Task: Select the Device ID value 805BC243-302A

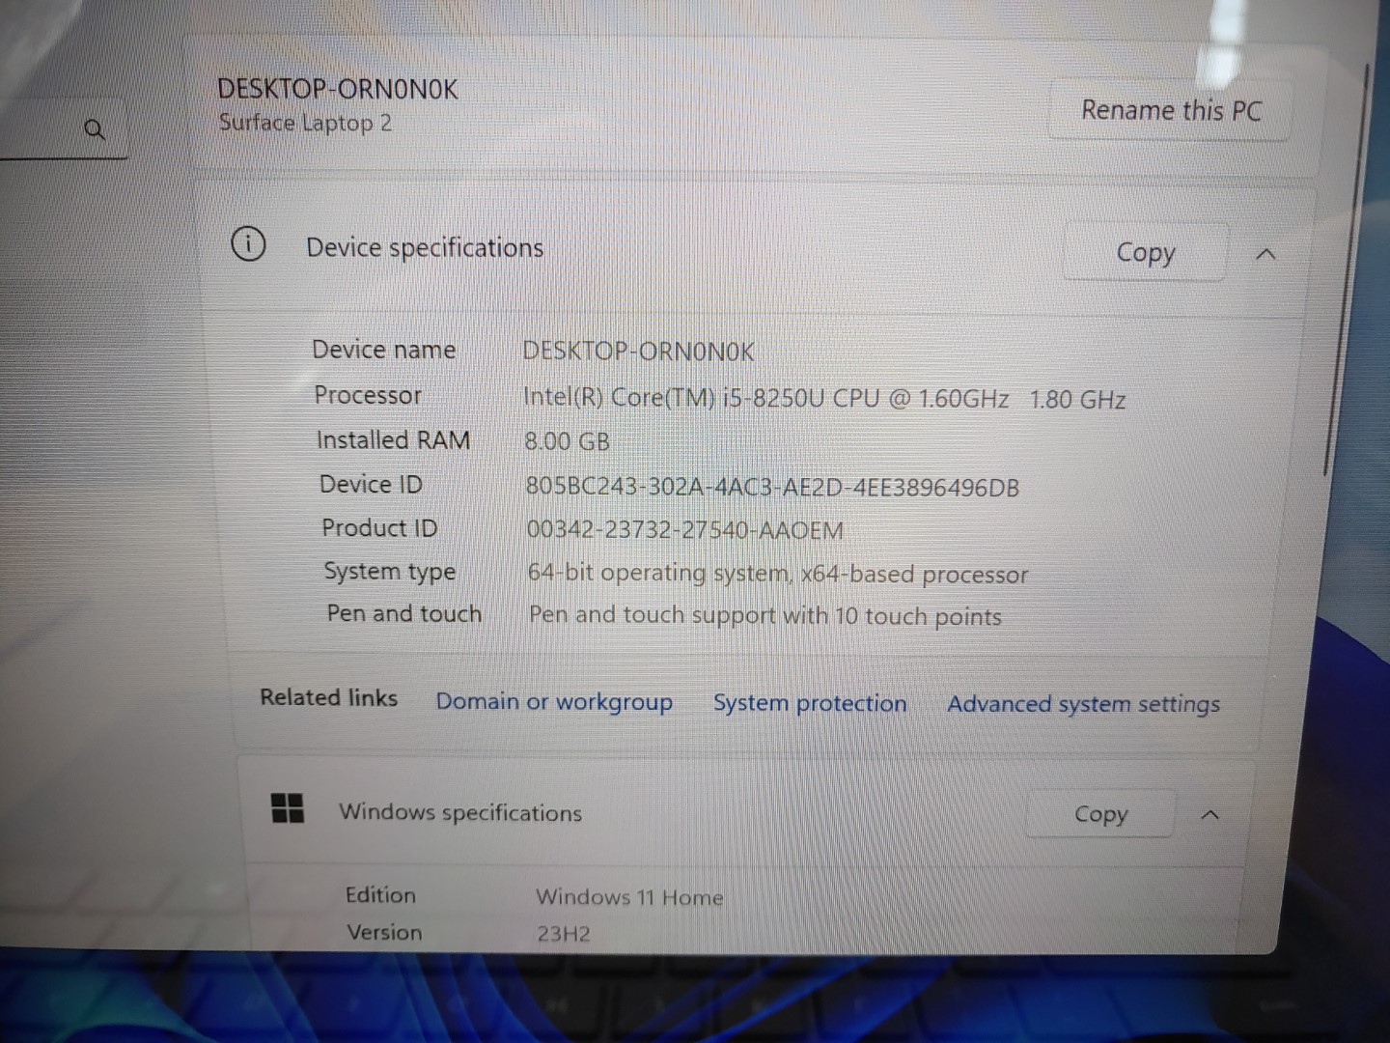Action: coord(772,487)
